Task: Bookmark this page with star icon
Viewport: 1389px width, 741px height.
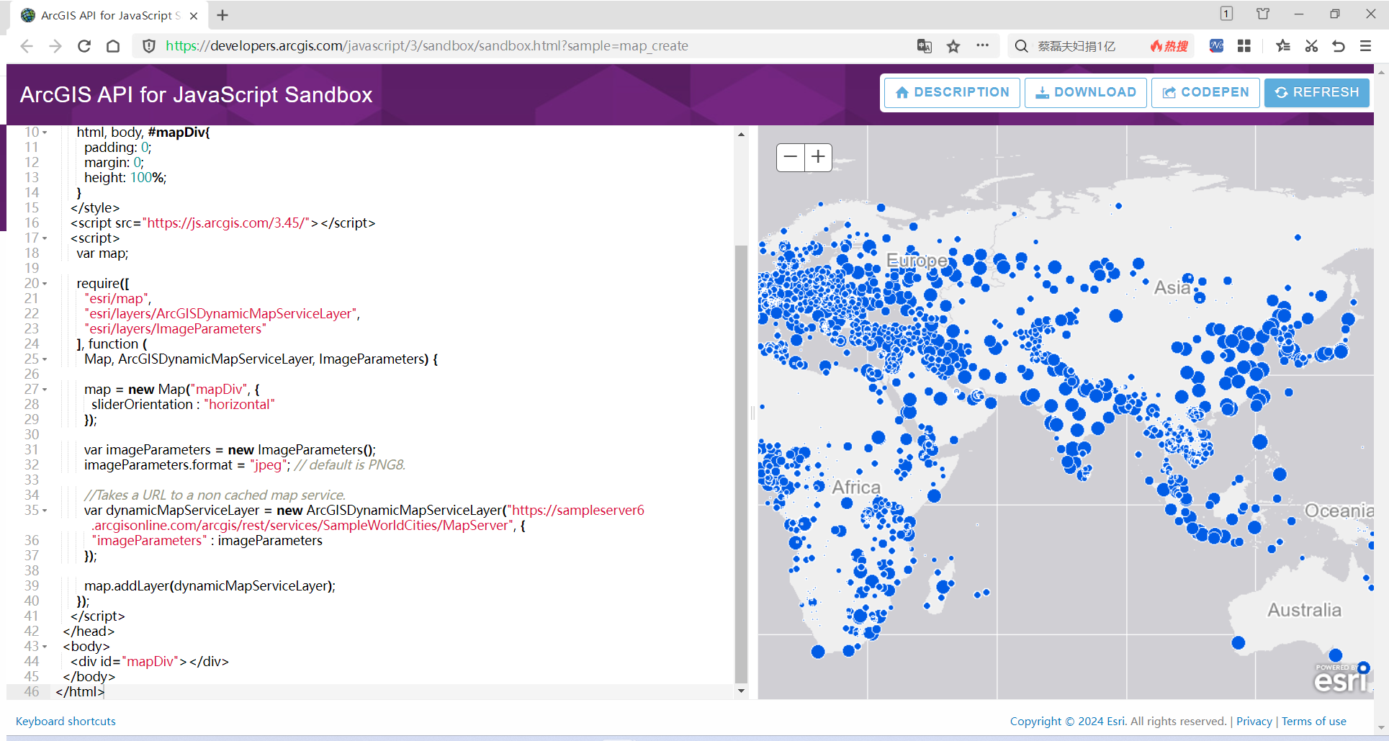Action: pos(953,46)
